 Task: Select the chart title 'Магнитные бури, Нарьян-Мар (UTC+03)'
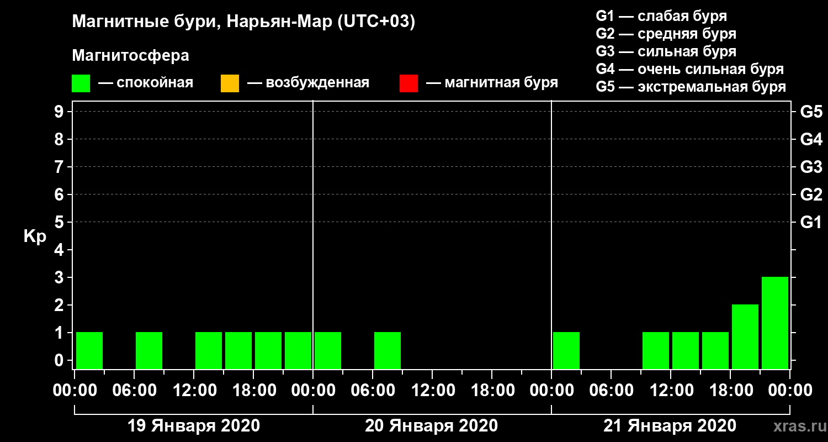[243, 22]
